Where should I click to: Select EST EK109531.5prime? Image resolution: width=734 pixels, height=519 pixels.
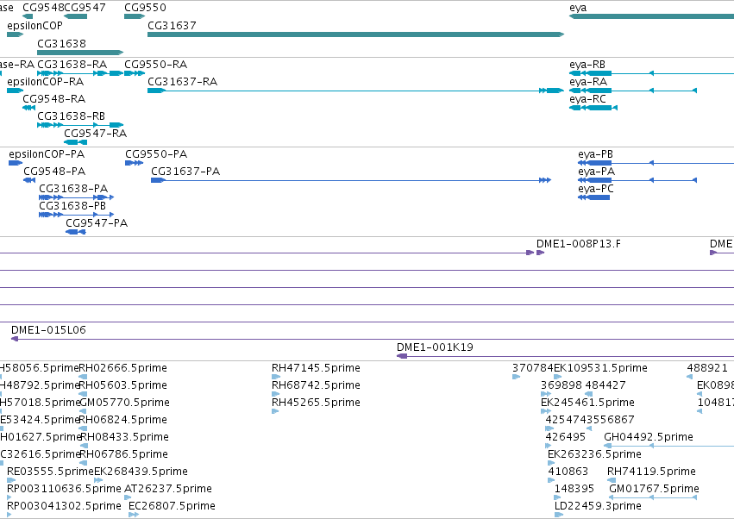tap(557, 377)
